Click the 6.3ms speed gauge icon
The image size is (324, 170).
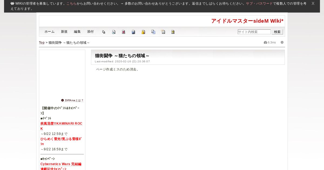tap(265, 42)
